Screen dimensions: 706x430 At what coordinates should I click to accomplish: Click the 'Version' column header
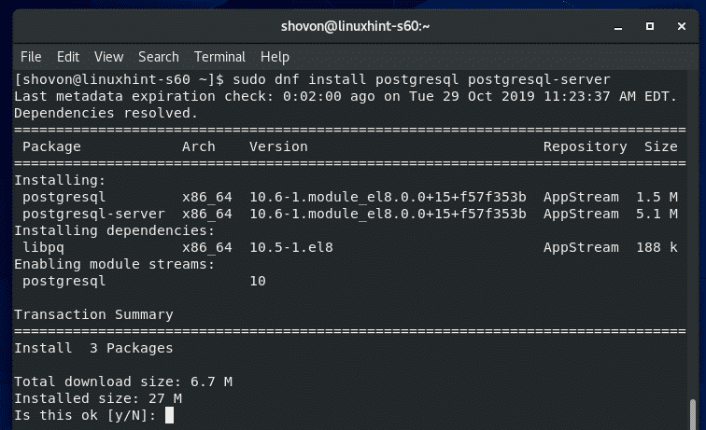pos(278,146)
